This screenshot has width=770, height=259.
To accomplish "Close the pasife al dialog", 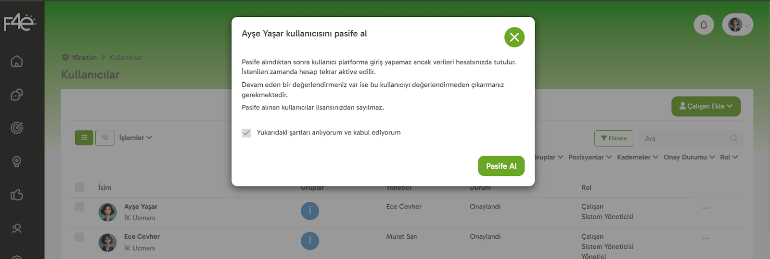I will coord(514,37).
